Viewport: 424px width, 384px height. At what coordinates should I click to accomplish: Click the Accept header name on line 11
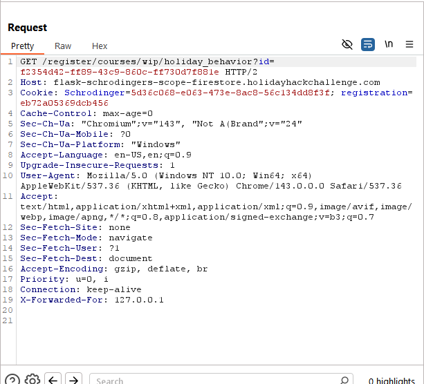click(x=37, y=196)
